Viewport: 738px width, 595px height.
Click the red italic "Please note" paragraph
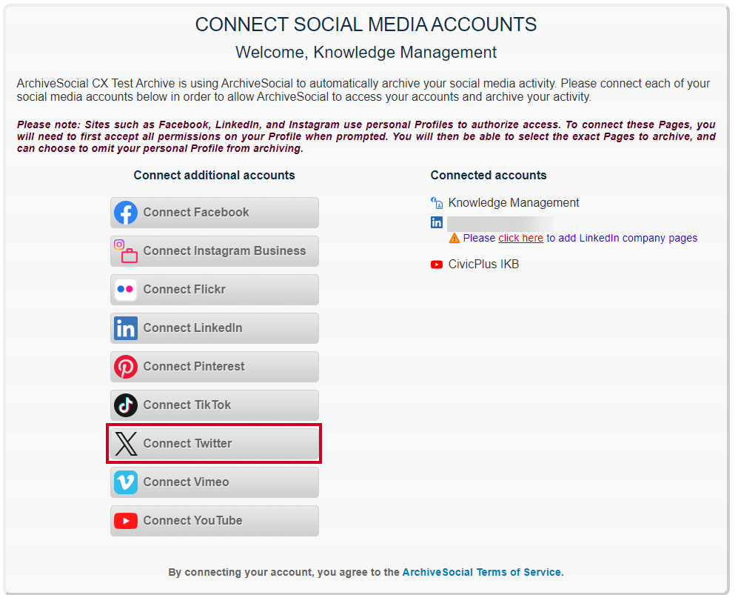click(x=366, y=136)
